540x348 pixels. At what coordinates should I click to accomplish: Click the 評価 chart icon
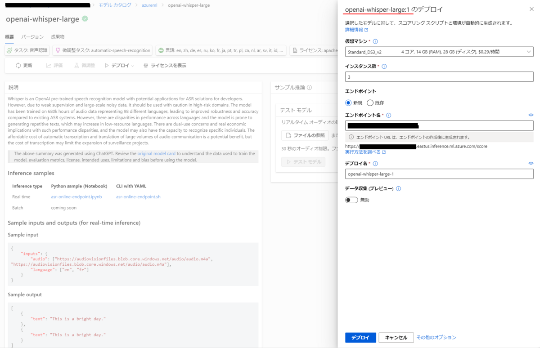click(x=49, y=66)
